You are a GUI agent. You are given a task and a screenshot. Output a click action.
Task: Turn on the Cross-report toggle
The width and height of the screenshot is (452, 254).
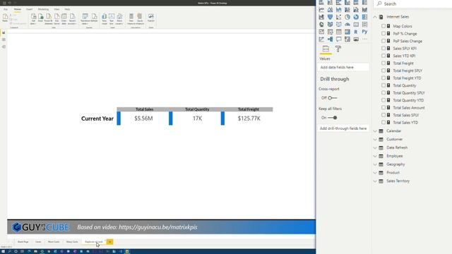tap(333, 98)
